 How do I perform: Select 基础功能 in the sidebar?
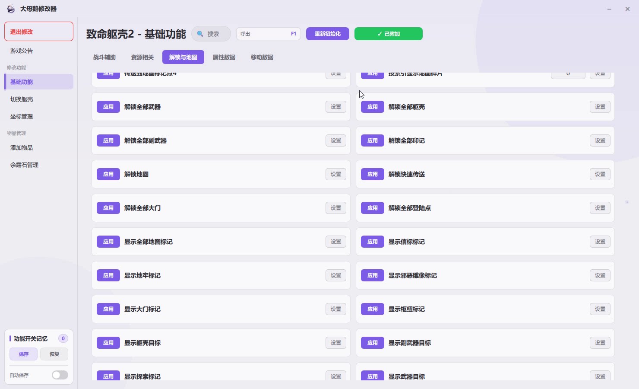pos(39,82)
